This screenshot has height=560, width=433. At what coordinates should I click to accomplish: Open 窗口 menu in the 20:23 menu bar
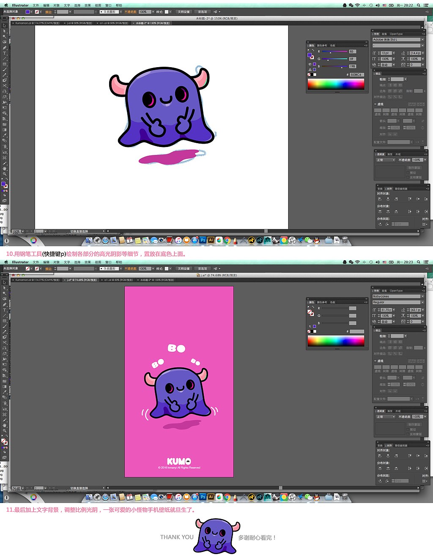108,262
